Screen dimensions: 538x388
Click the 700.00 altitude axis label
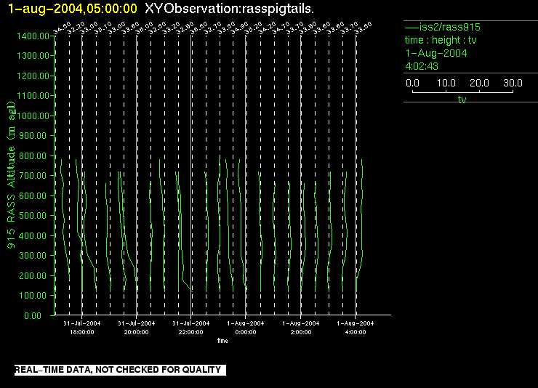pos(33,176)
